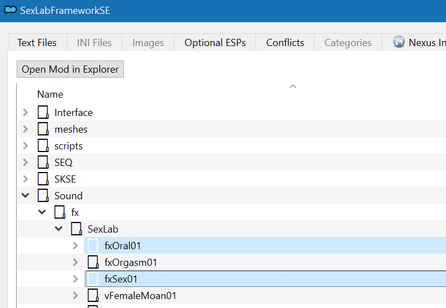Click the folder icon beside fxOral01
The width and height of the screenshot is (446, 308).
(x=93, y=245)
